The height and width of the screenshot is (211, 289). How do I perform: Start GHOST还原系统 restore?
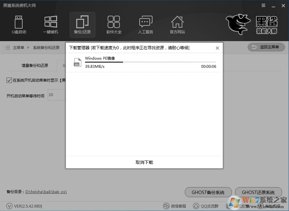pos(258,192)
